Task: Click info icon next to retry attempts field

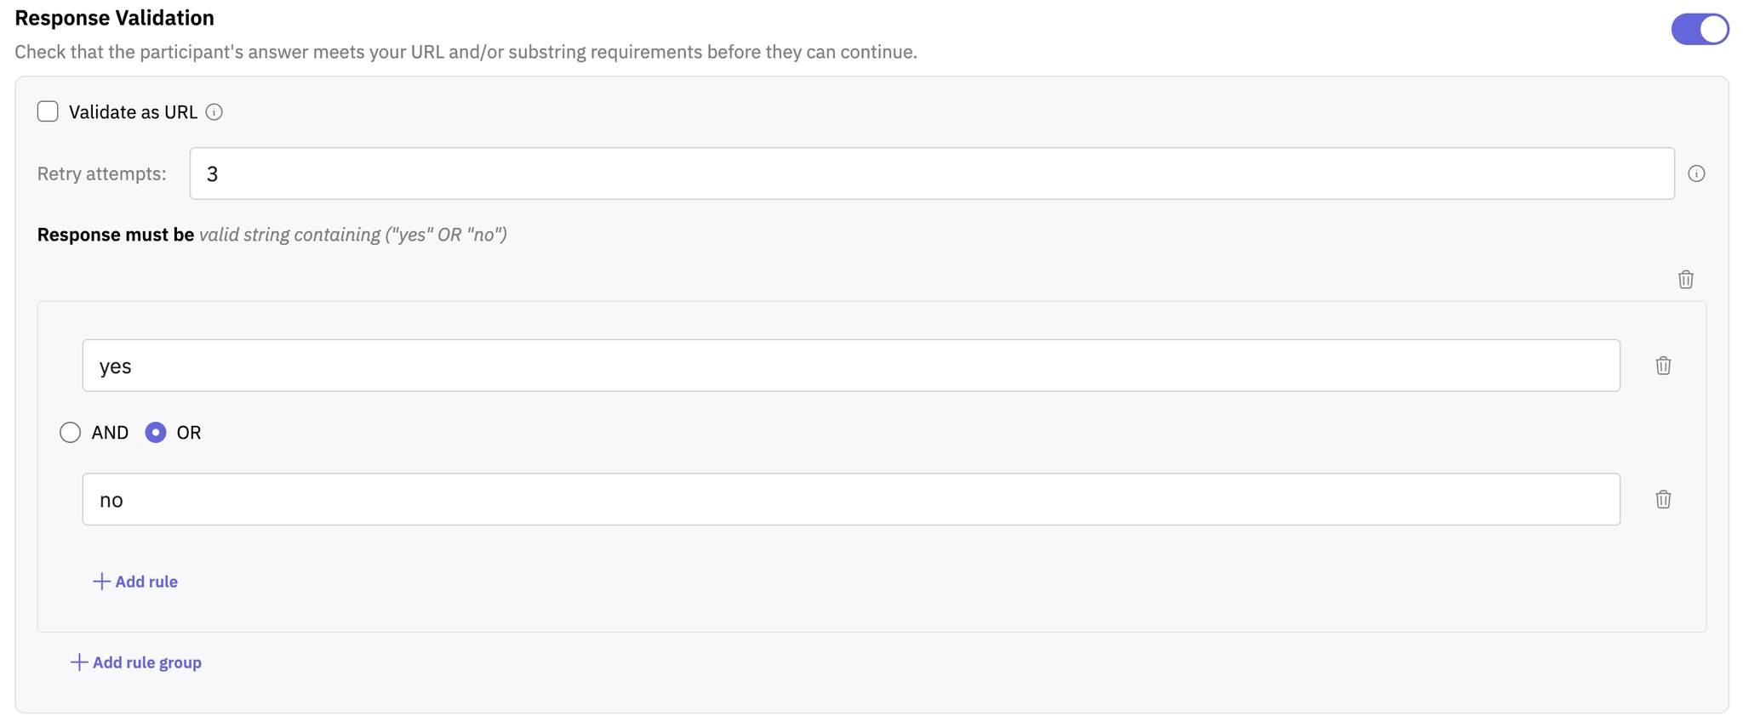Action: [x=1696, y=173]
